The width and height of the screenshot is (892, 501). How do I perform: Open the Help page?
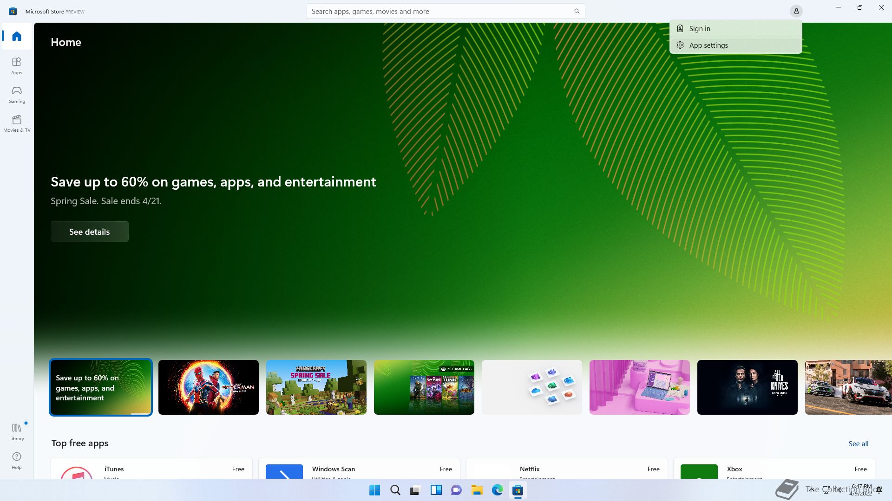click(17, 460)
